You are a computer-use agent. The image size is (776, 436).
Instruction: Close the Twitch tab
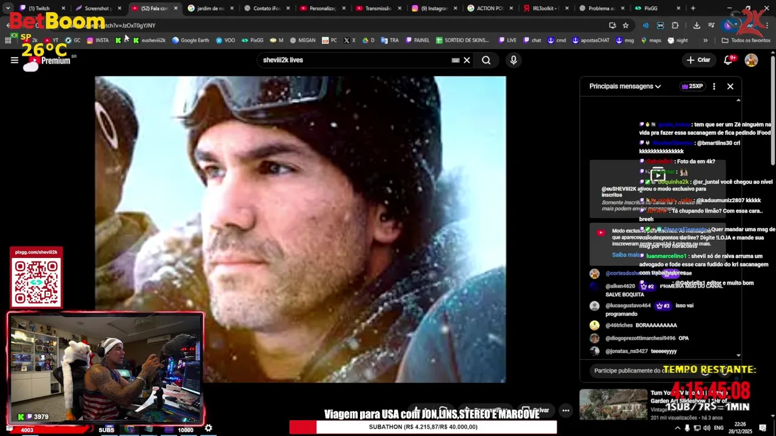click(63, 8)
